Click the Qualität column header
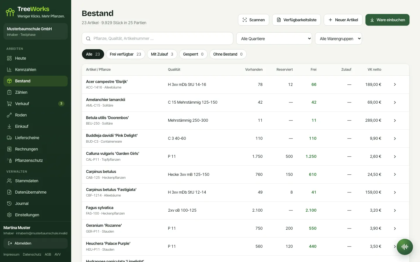The height and width of the screenshot is (262, 420). [174, 70]
